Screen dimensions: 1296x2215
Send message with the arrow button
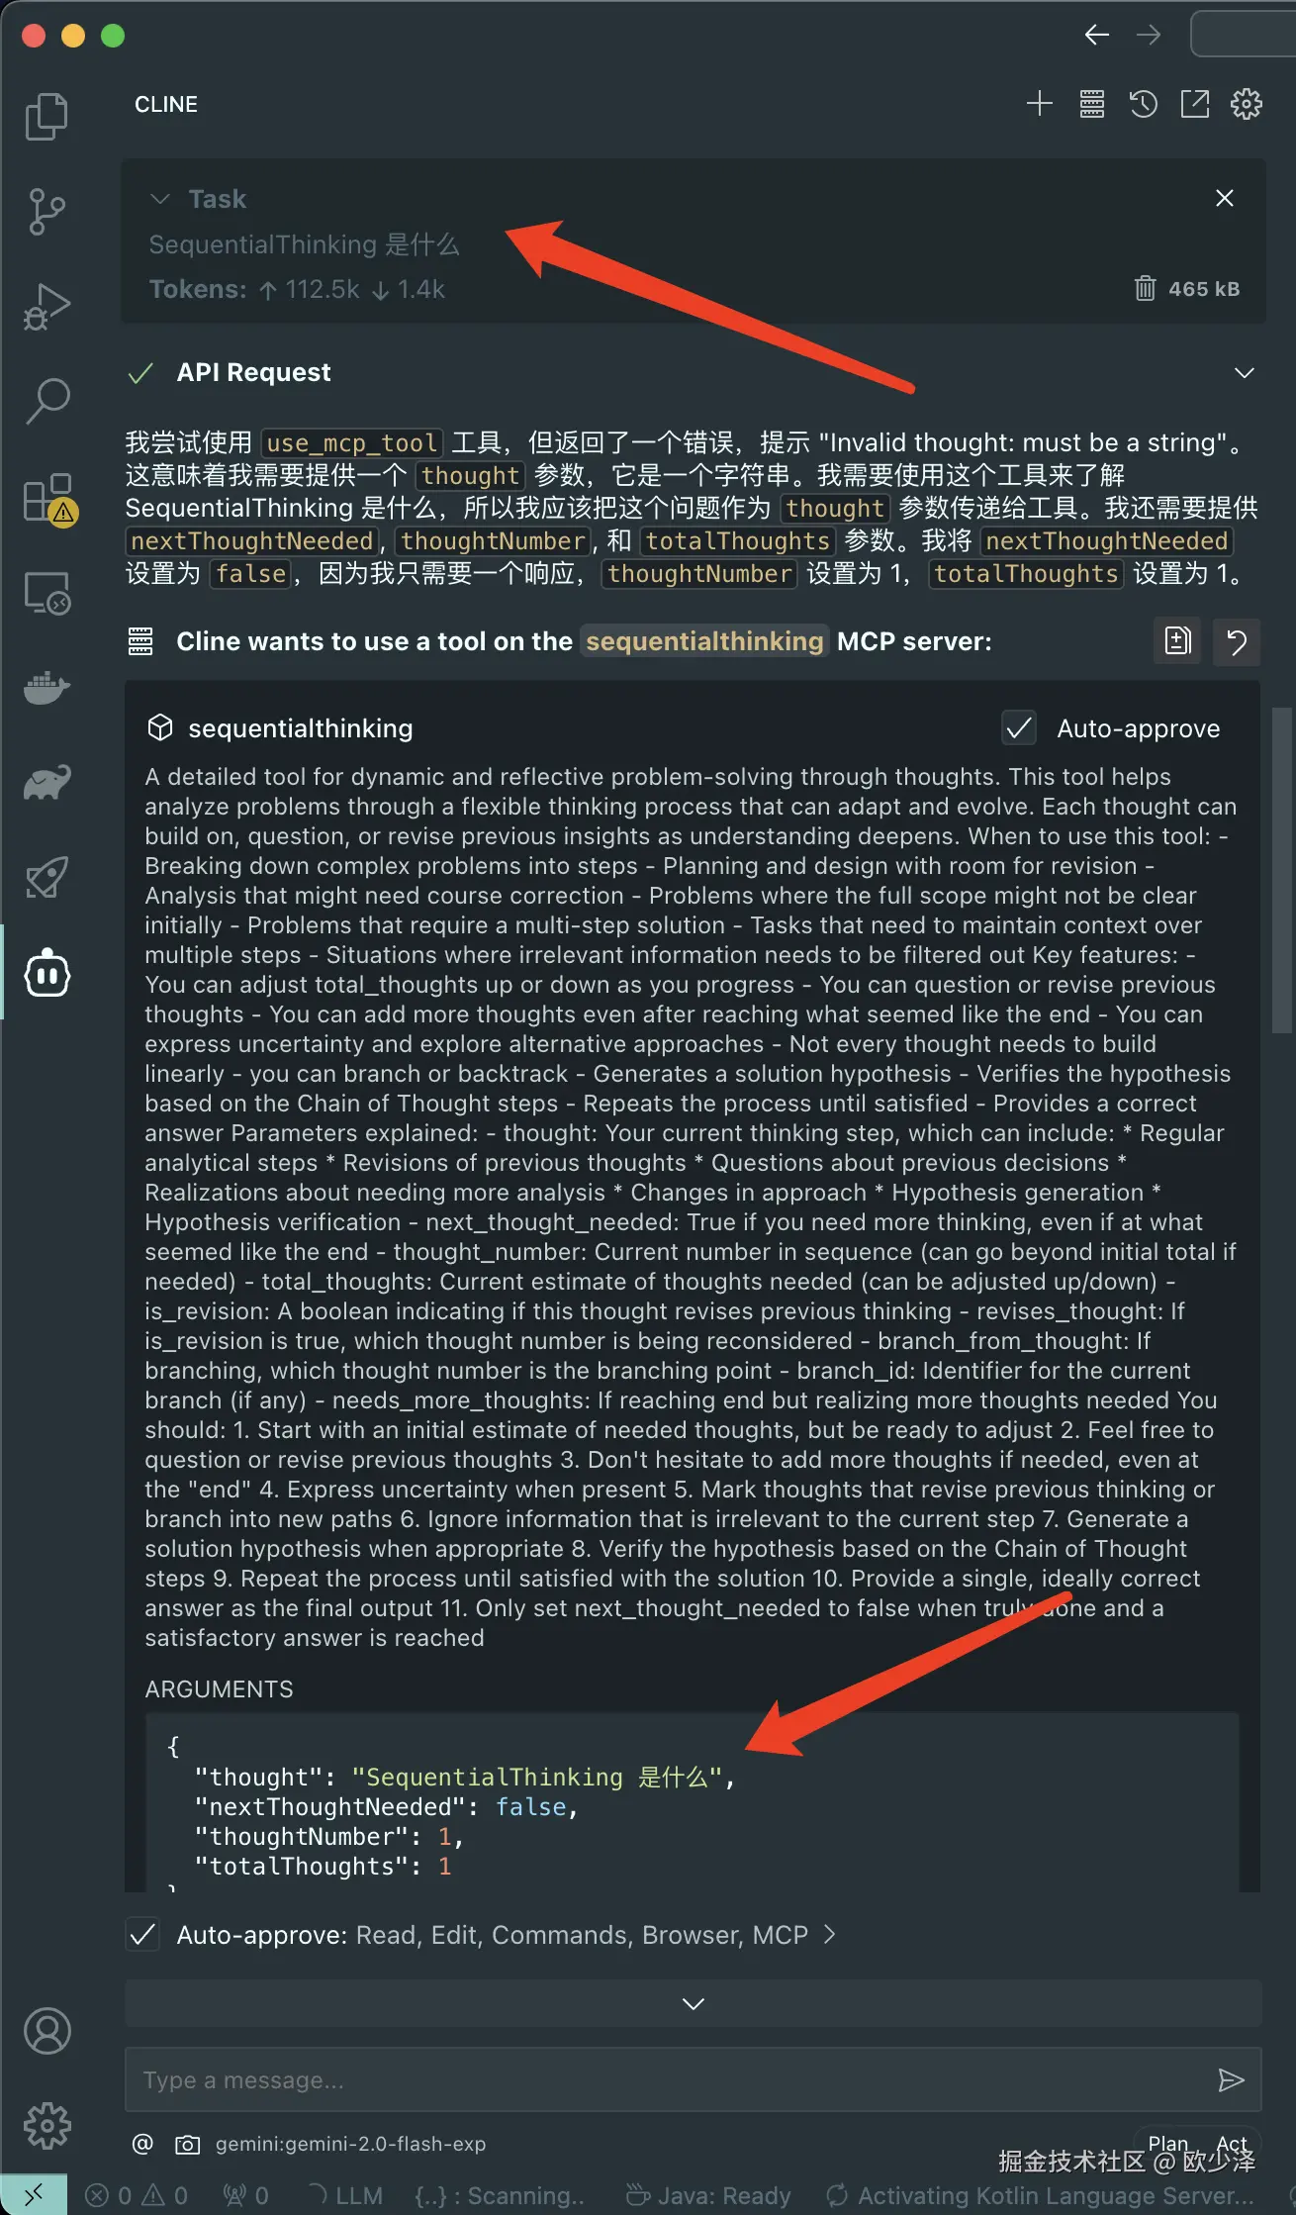[1231, 2079]
